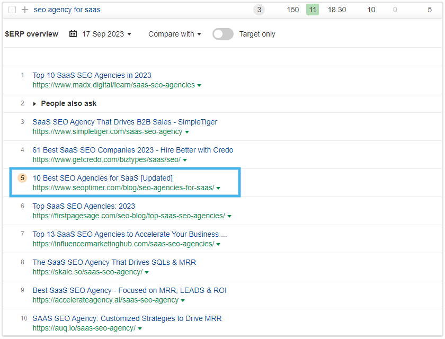Click the auq.io SAAS SEO Agency result
This screenshot has height=339, width=445.
127,318
